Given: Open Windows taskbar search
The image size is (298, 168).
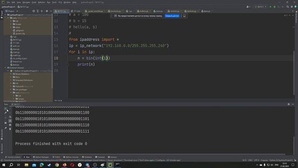Looking at the screenshot, I should 11,165.
